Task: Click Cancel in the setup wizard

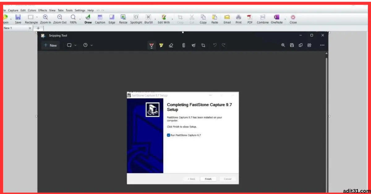Action: pos(228,179)
